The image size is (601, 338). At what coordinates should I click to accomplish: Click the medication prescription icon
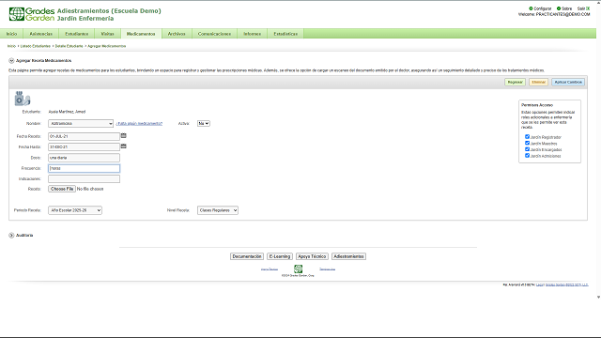(23, 99)
